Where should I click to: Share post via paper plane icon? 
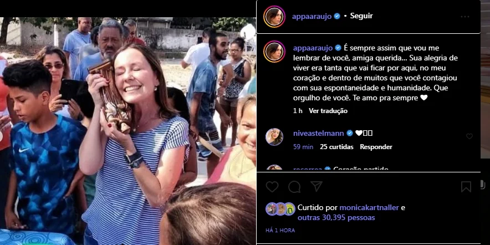317,186
